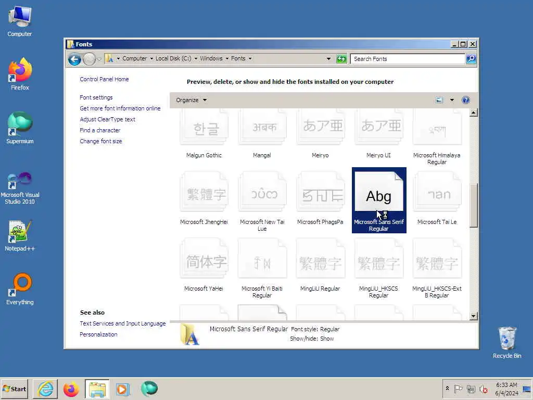Select Microsoft Sans Serif Regular font icon

click(379, 192)
